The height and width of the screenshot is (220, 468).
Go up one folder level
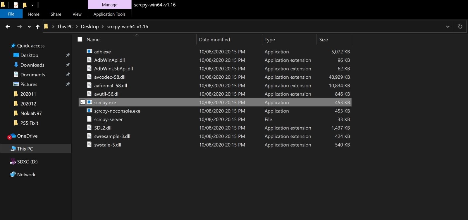(x=37, y=27)
